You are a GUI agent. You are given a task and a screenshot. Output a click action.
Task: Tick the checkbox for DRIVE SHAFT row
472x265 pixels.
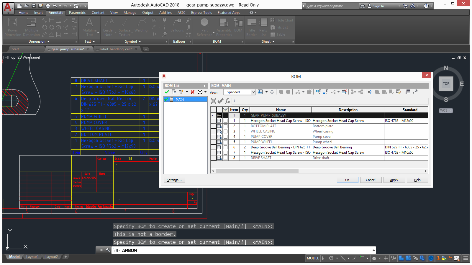click(225, 158)
